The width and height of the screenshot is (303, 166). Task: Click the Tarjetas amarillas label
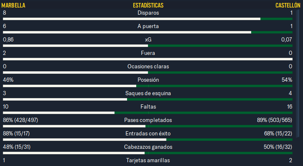(x=148, y=161)
